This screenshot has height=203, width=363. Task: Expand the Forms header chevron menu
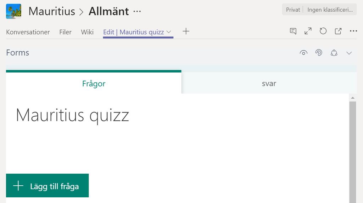click(349, 53)
